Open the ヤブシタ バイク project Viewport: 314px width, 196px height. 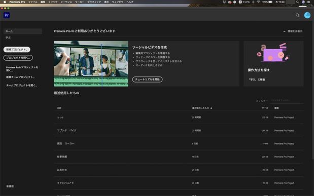[179, 130]
